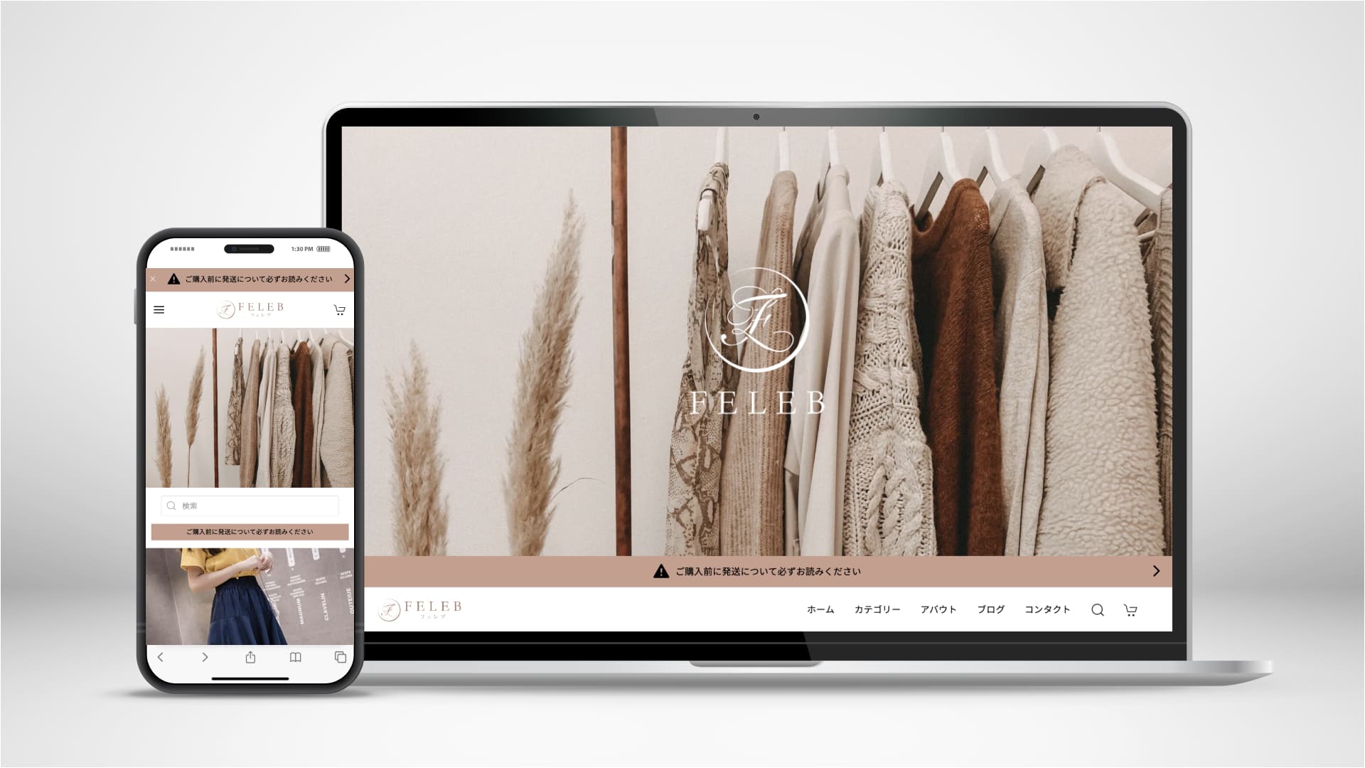Click the cart icon in the navbar
This screenshot has width=1365, height=768.
click(1130, 609)
